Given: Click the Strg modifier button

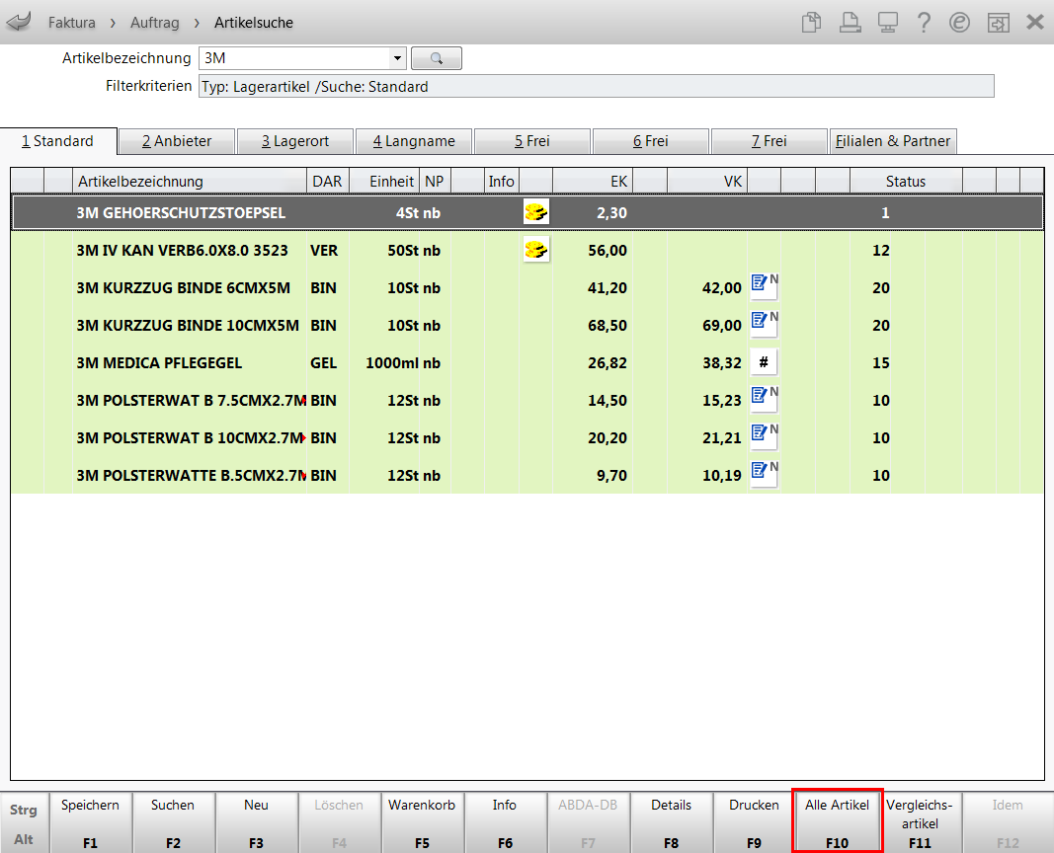Looking at the screenshot, I should (x=24, y=810).
